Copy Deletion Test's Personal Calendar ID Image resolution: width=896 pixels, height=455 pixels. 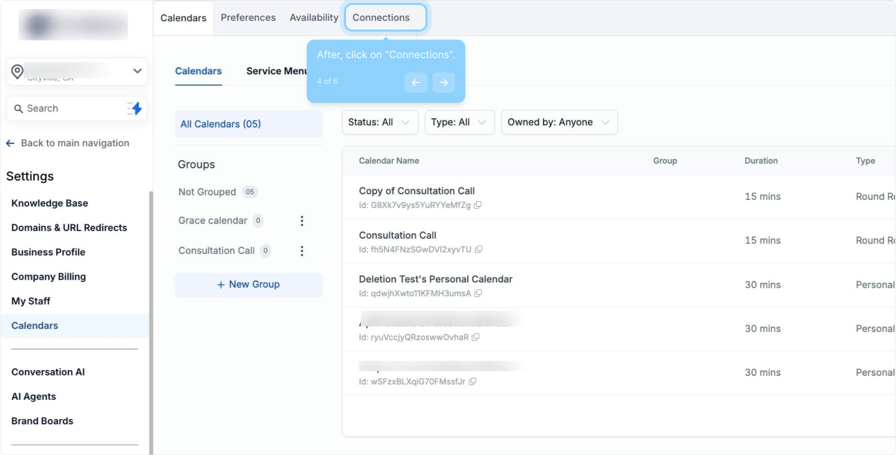point(478,293)
